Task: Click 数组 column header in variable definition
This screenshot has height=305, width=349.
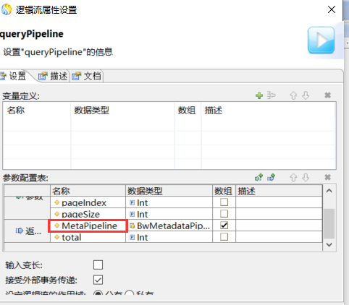Action: coord(188,111)
